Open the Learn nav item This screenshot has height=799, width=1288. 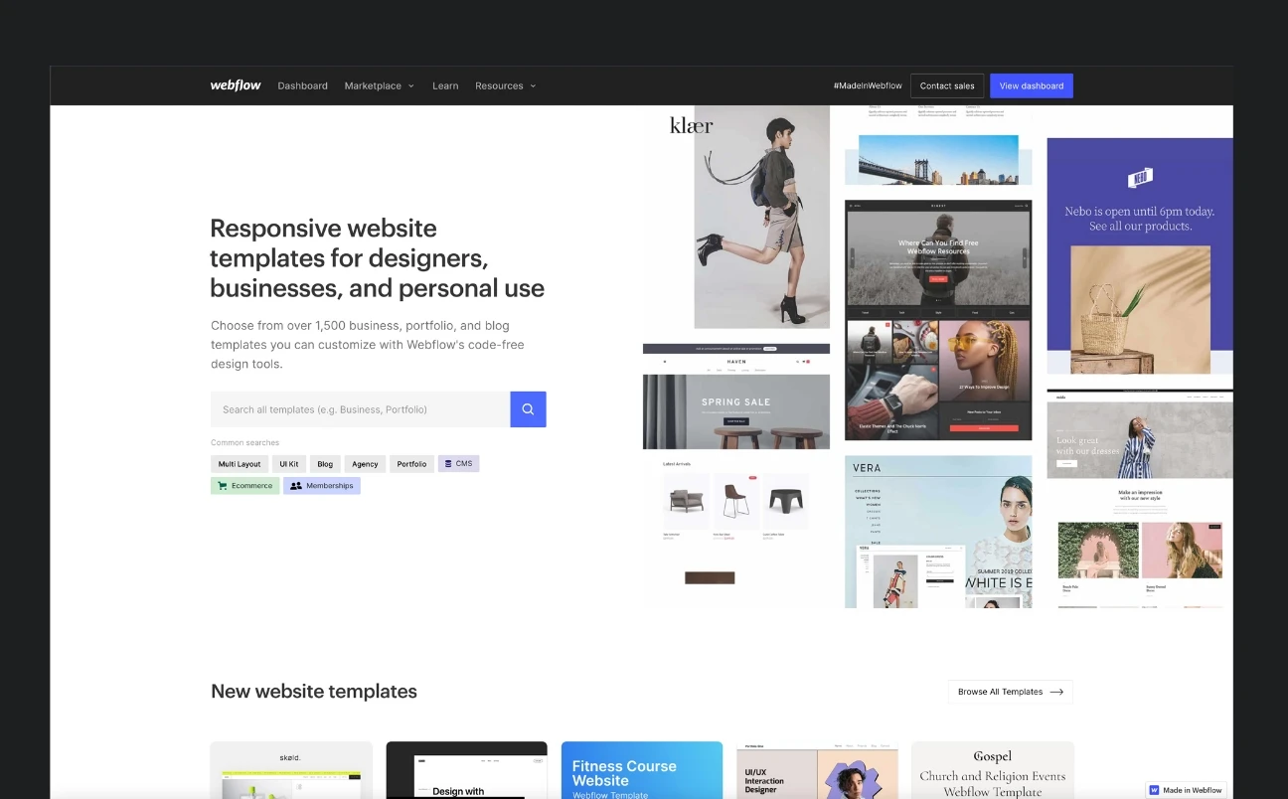pyautogui.click(x=445, y=86)
